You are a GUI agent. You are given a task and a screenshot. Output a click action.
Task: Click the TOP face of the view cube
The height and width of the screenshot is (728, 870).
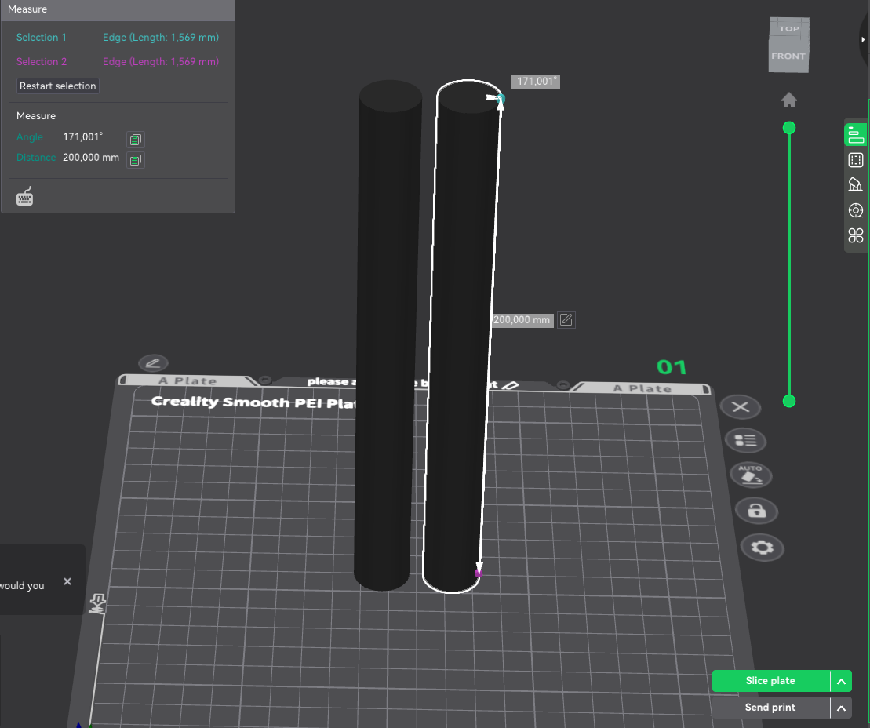tap(789, 28)
